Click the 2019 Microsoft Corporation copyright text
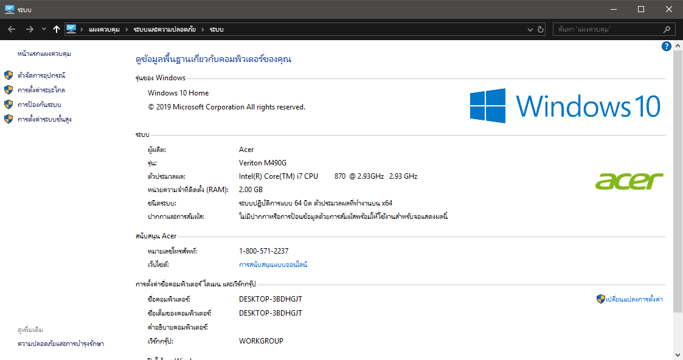Image resolution: width=683 pixels, height=360 pixels. [226, 106]
